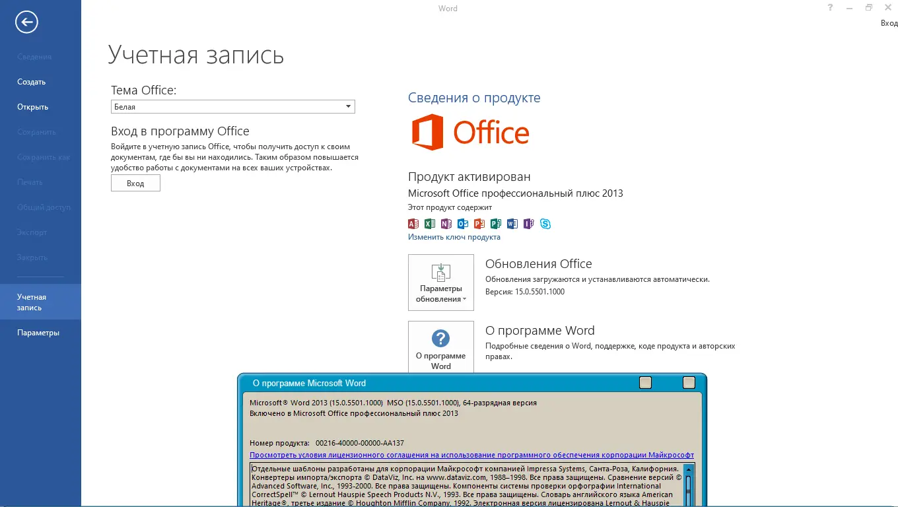Click the scroll-up arrow in About dialog
Viewport: 898px width, 507px height.
688,470
